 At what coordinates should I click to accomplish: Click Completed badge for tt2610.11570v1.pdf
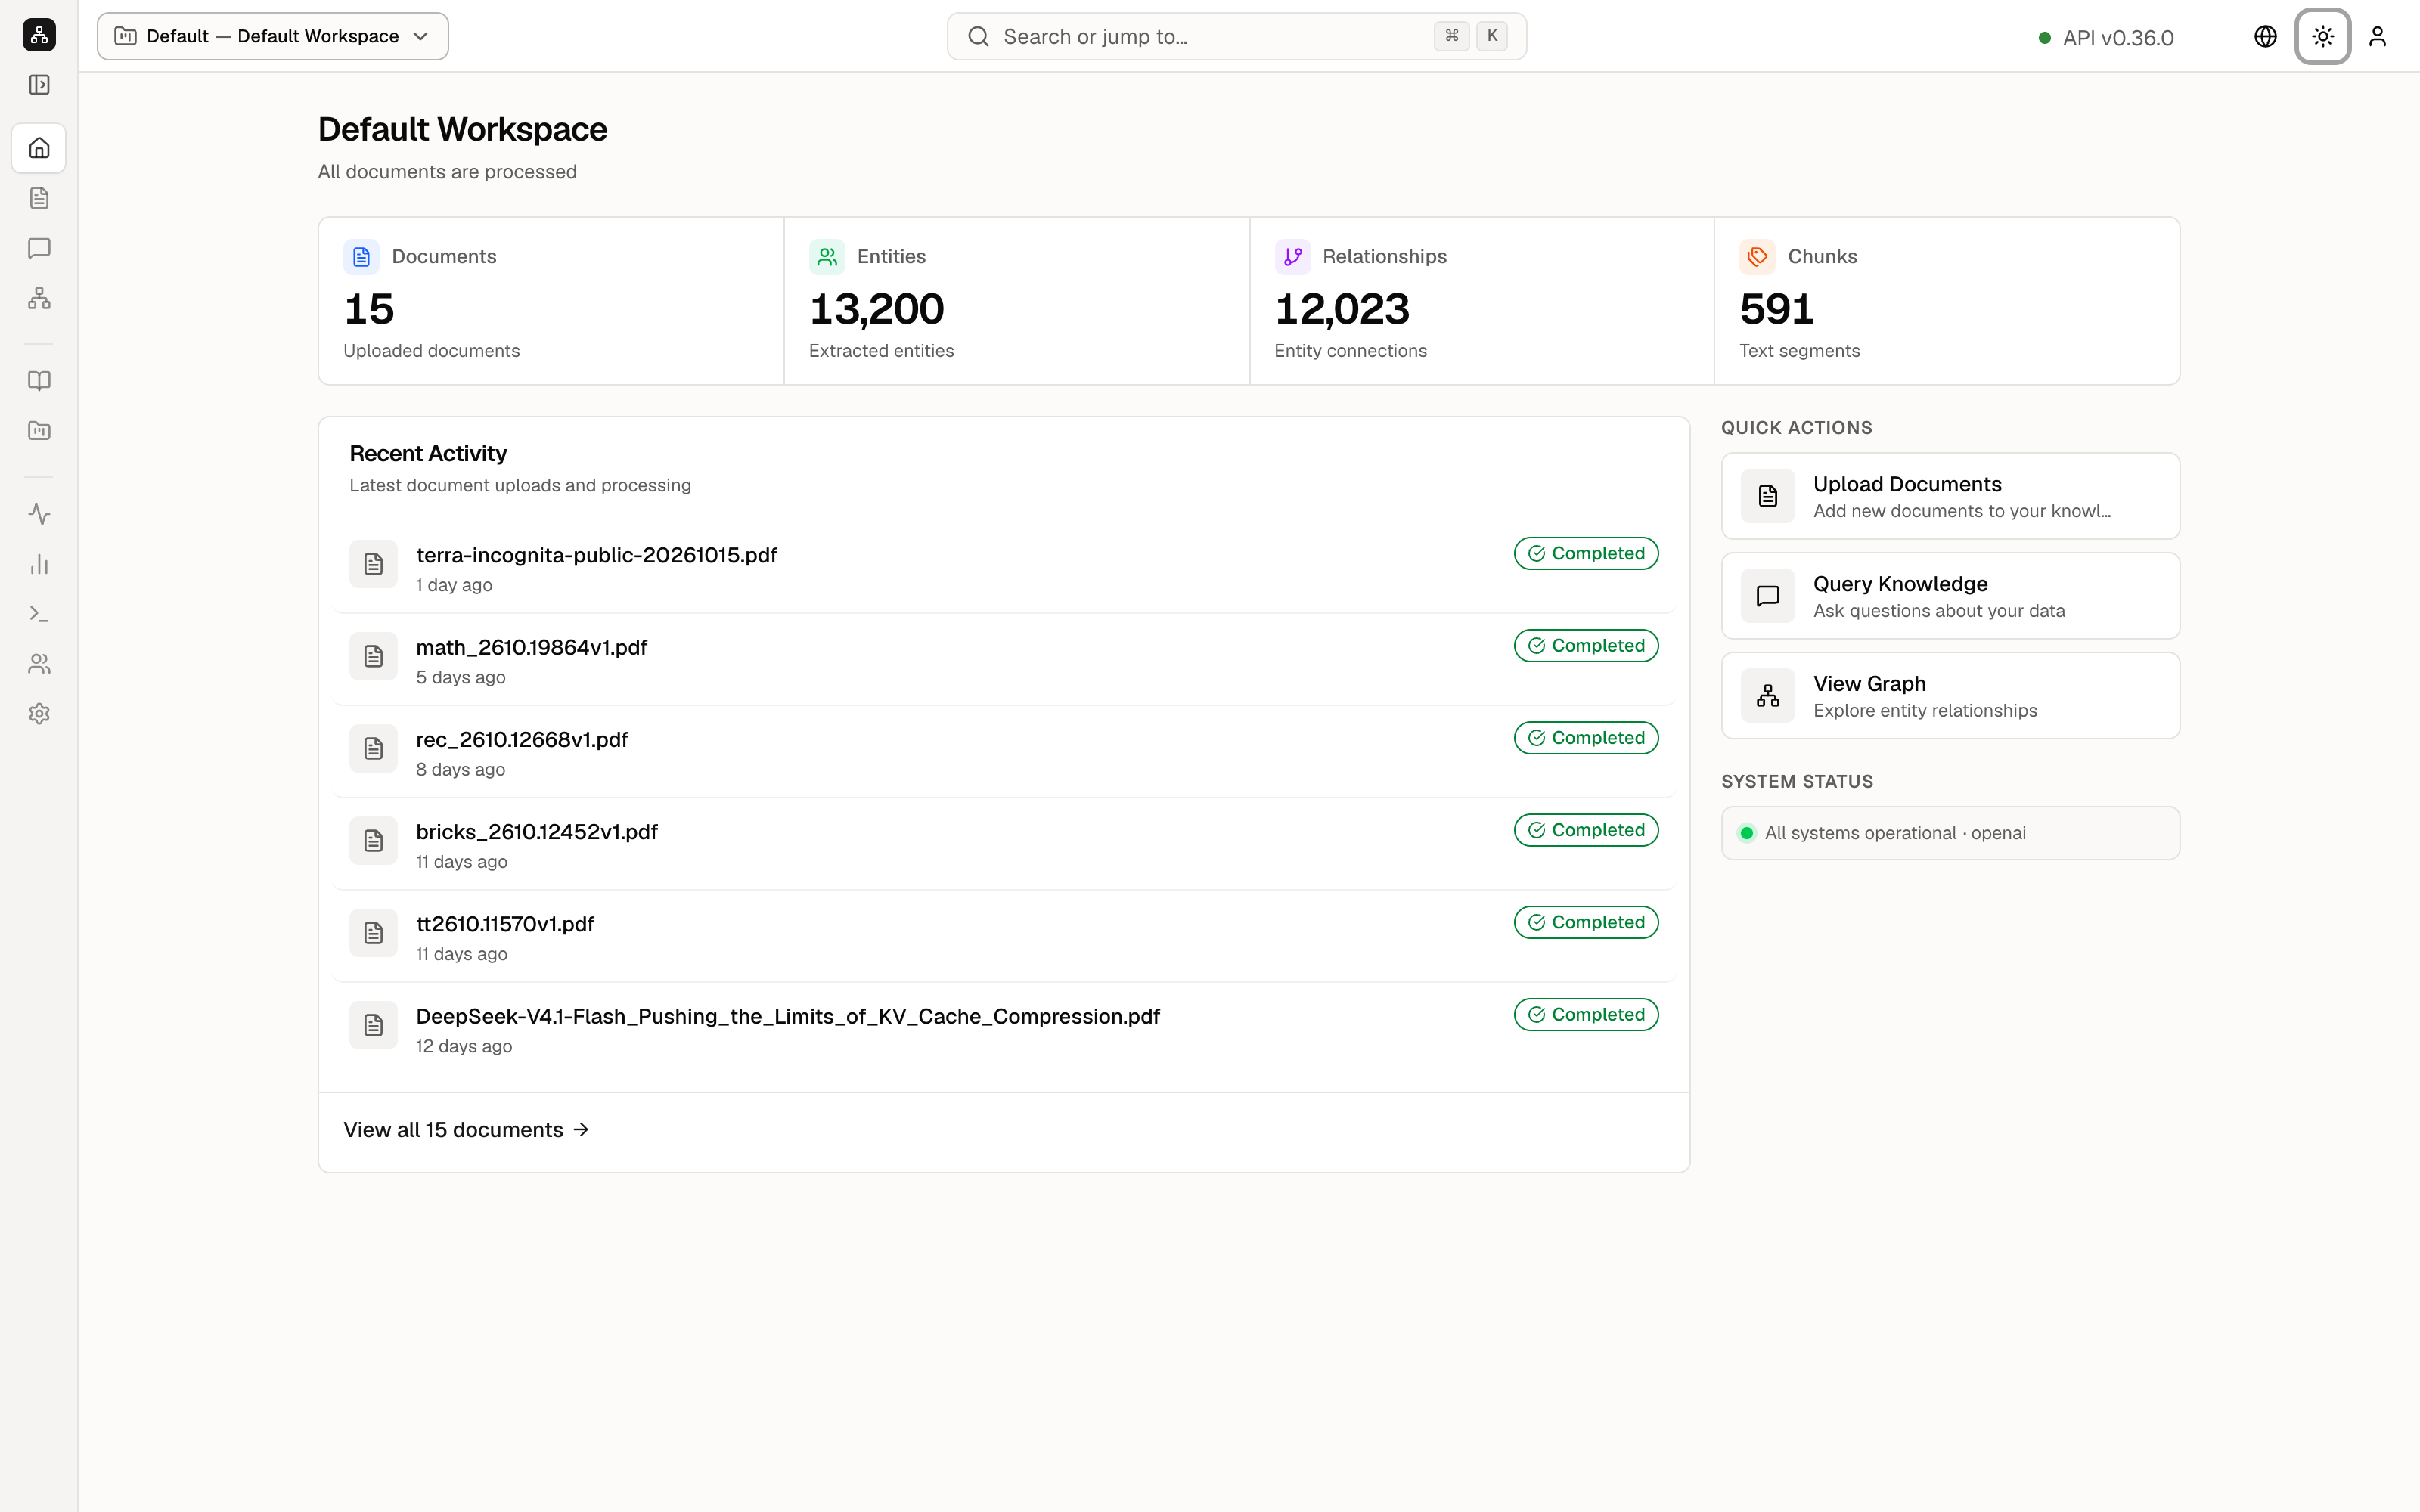1586,922
